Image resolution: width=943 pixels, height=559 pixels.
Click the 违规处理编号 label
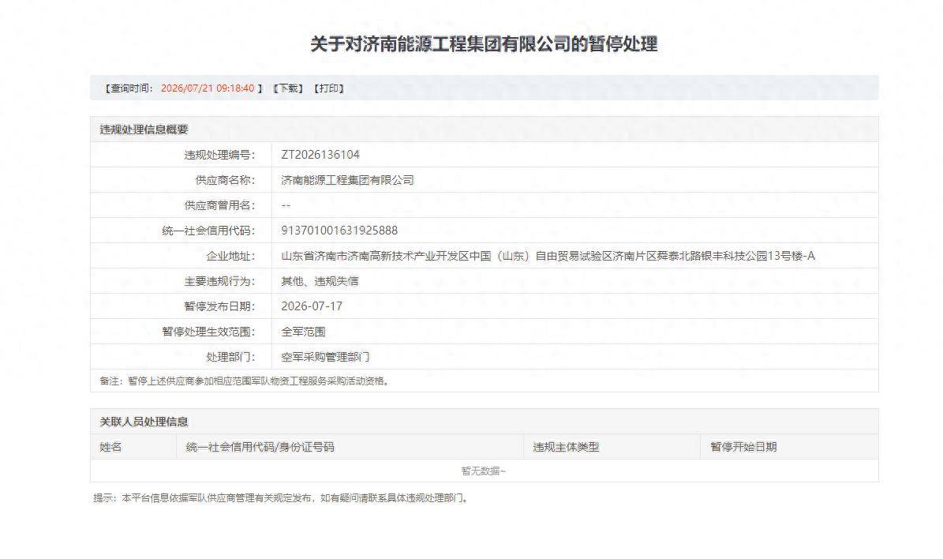pyautogui.click(x=219, y=155)
